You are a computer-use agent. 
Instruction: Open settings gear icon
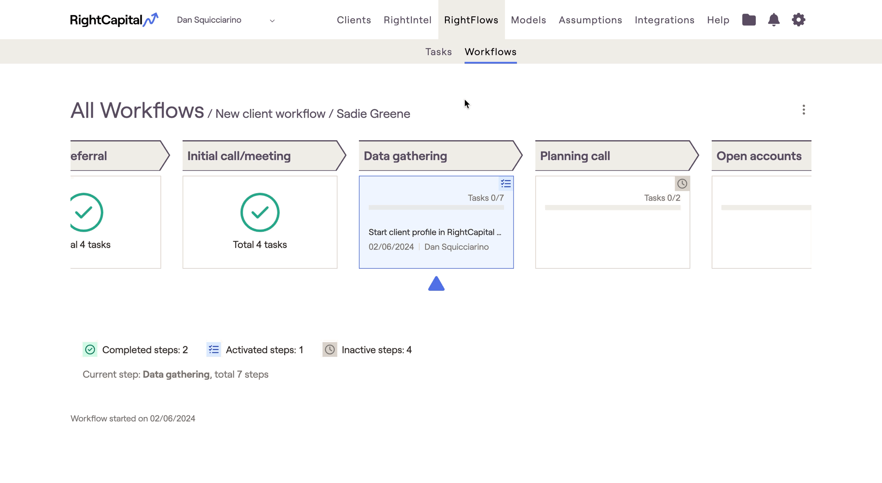tap(798, 20)
